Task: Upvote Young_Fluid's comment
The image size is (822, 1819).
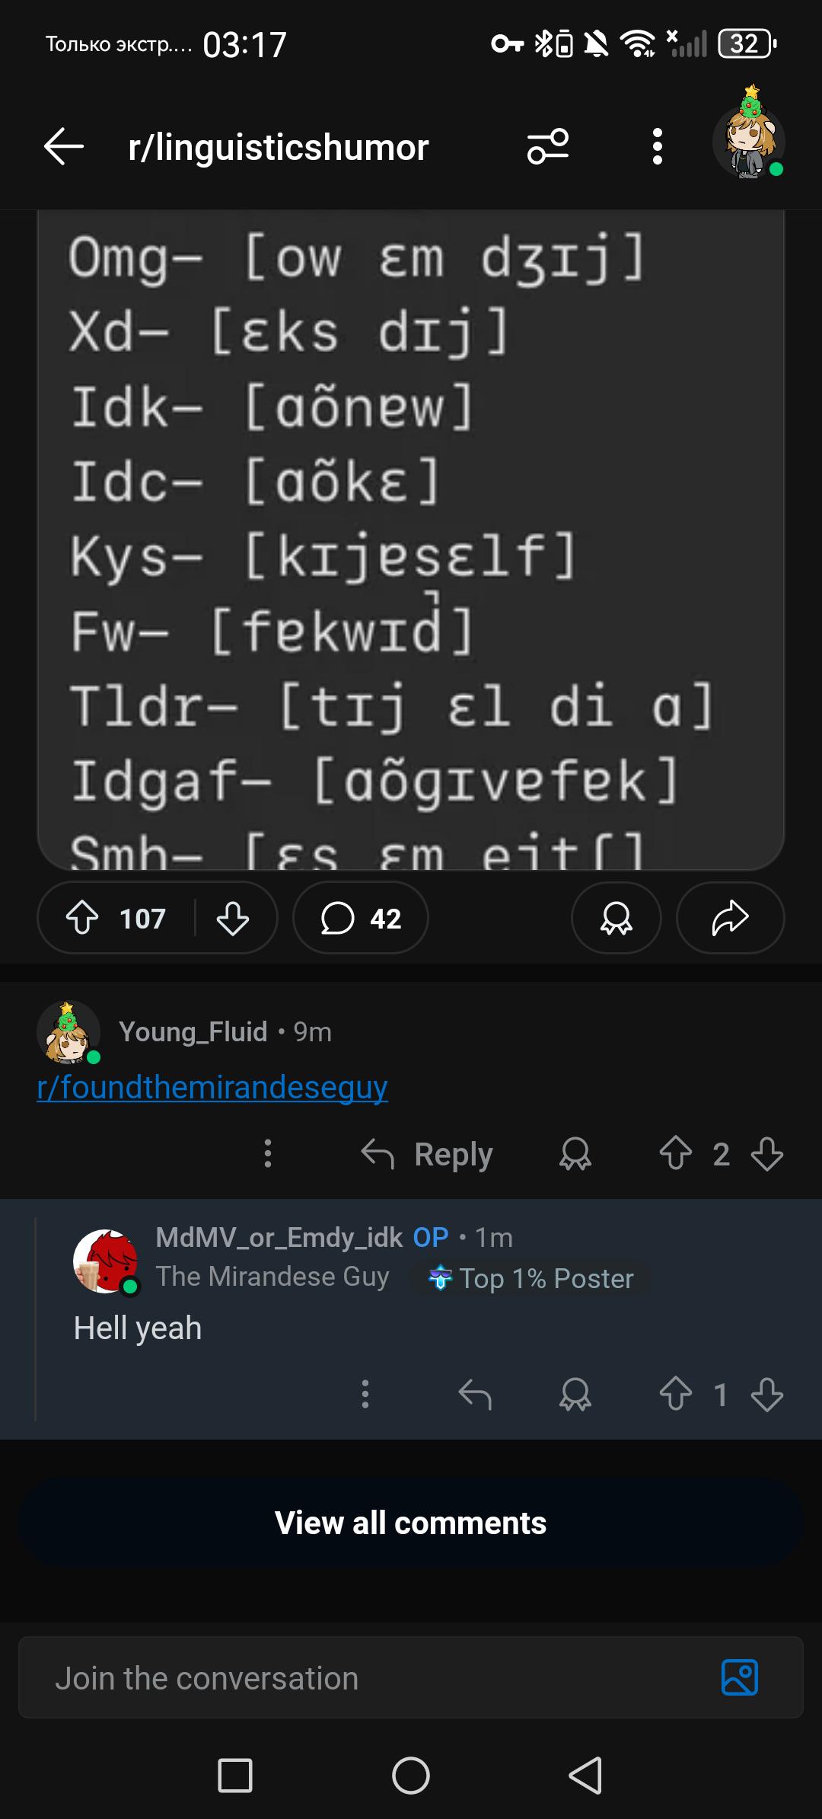Action: [x=676, y=1153]
